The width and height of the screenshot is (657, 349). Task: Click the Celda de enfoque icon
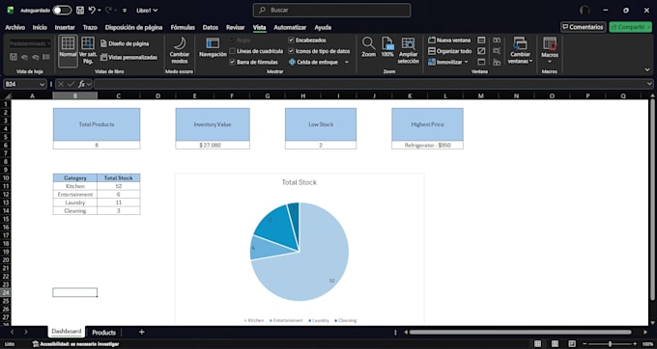tap(292, 62)
